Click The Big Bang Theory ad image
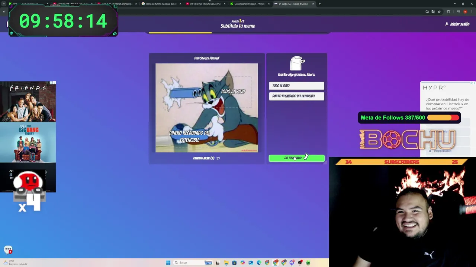The height and width of the screenshot is (267, 476). (x=28, y=142)
